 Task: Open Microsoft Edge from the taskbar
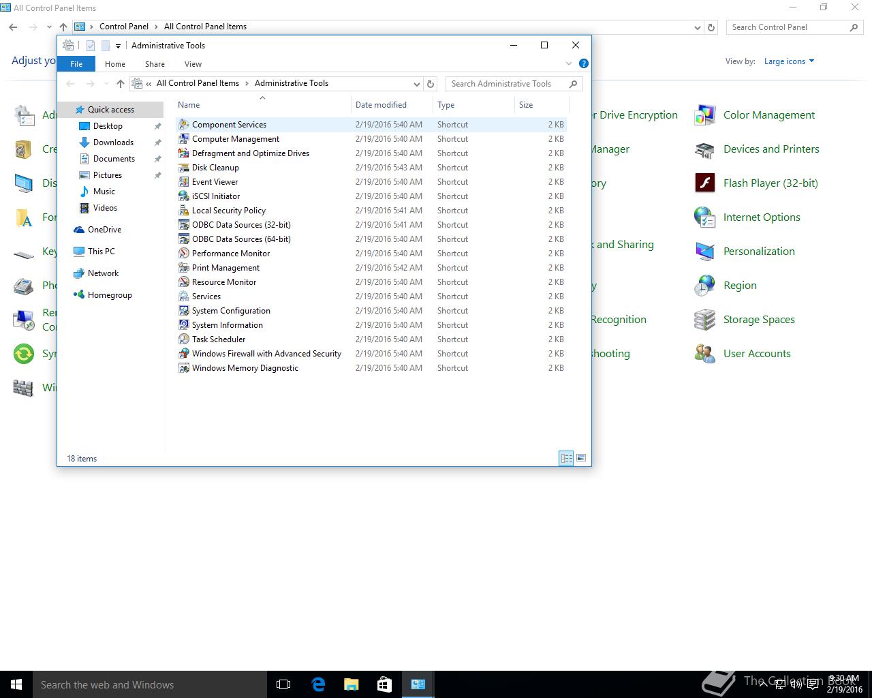pos(318,684)
